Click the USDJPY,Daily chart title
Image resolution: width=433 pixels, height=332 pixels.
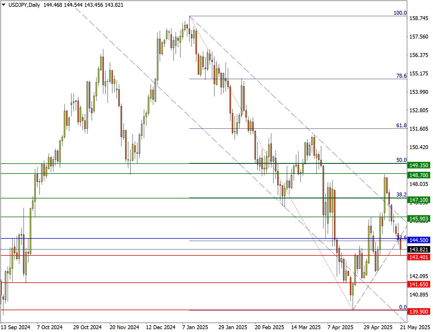[24, 5]
